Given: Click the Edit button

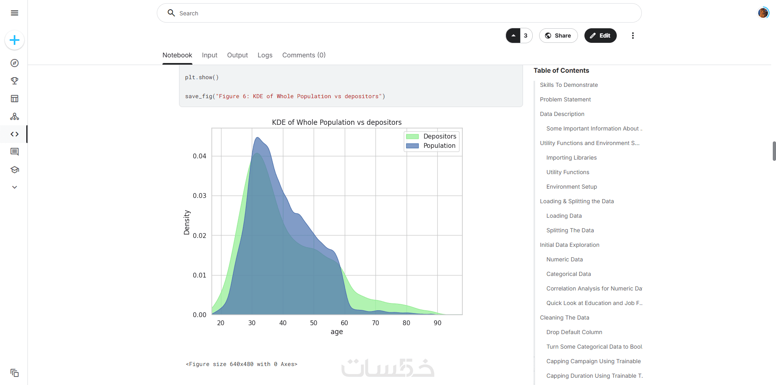Looking at the screenshot, I should 600,36.
